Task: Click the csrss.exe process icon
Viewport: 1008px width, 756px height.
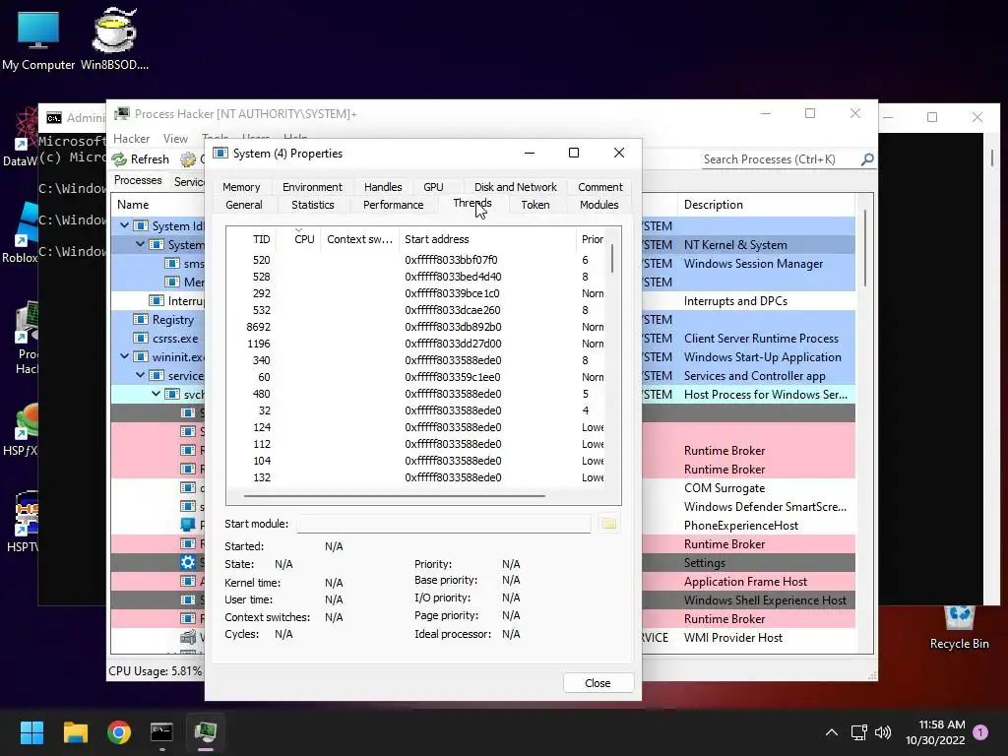Action: (140, 339)
